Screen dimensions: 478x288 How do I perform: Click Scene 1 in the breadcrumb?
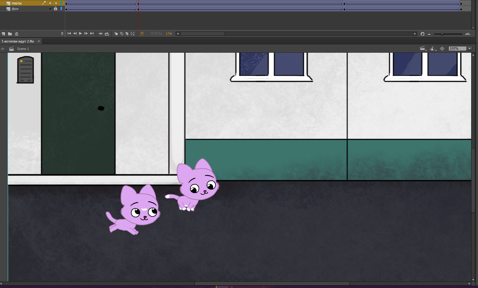(23, 49)
